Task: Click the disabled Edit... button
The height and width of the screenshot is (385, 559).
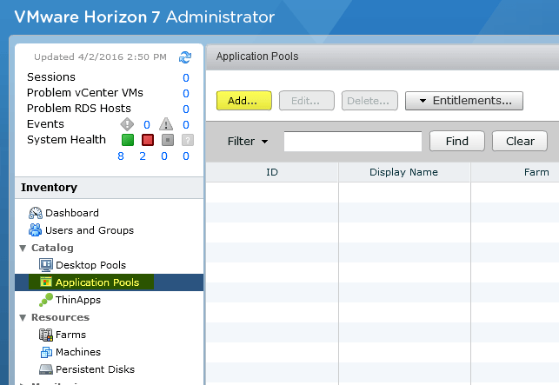Action: click(307, 101)
